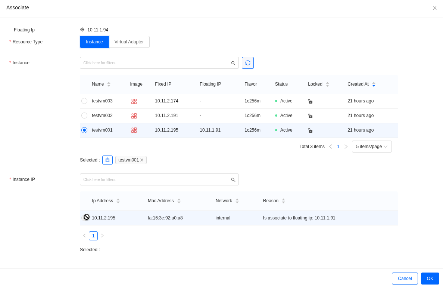Open the 5 items/page dropdown
Viewport: 443px width, 286px height.
coord(371,147)
